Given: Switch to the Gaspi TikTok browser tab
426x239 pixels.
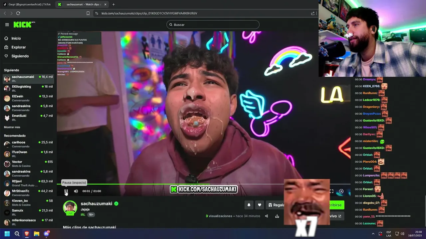Looking at the screenshot, I should (27, 4).
